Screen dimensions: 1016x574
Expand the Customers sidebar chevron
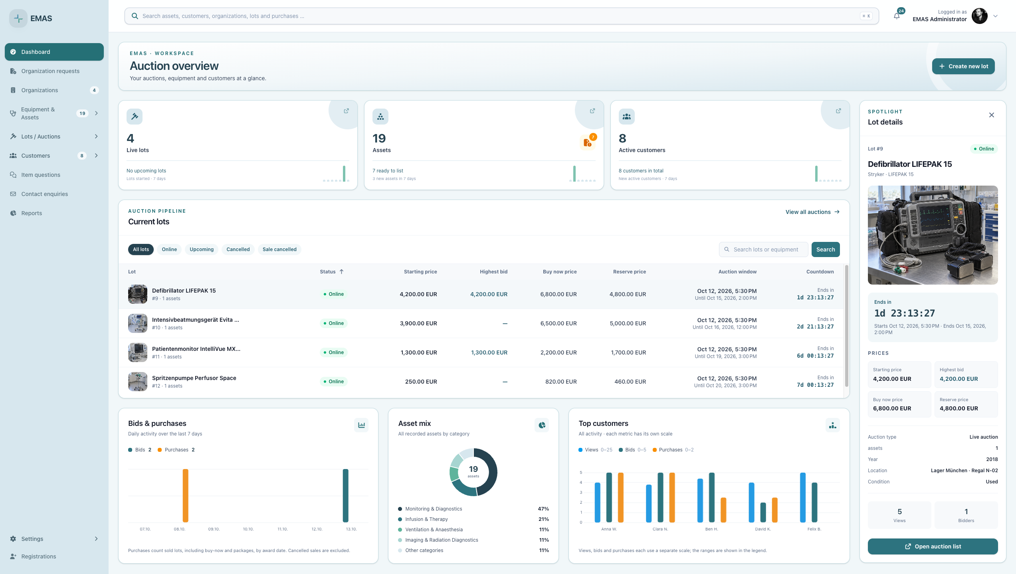(96, 156)
